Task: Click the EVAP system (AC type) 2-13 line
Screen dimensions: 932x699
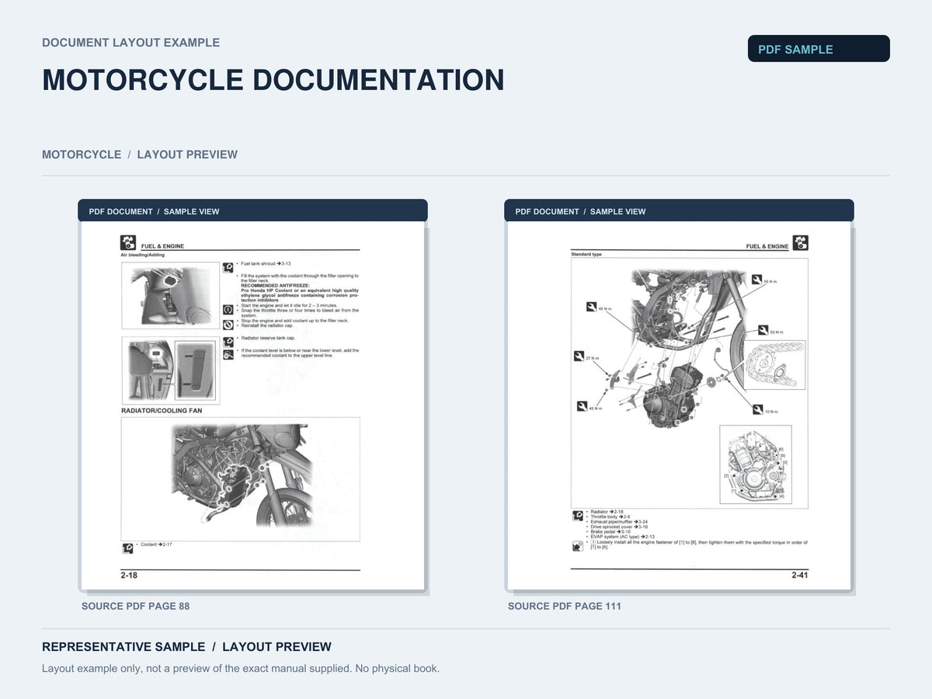Action: click(622, 537)
